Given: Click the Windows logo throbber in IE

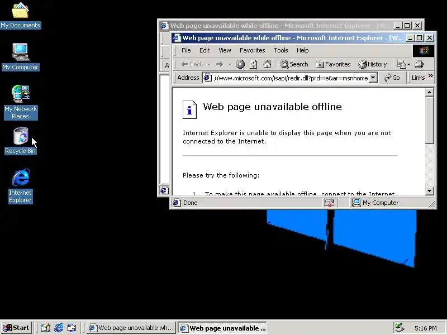Looking at the screenshot, I should point(424,51).
